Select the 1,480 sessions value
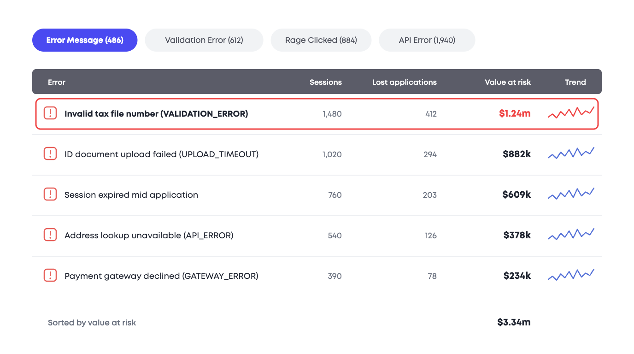This screenshot has height=354, width=634. (332, 113)
